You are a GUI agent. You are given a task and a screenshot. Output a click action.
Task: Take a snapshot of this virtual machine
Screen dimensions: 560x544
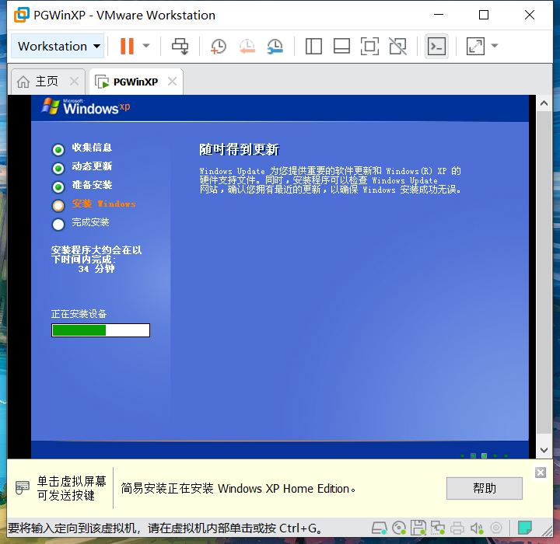(219, 47)
